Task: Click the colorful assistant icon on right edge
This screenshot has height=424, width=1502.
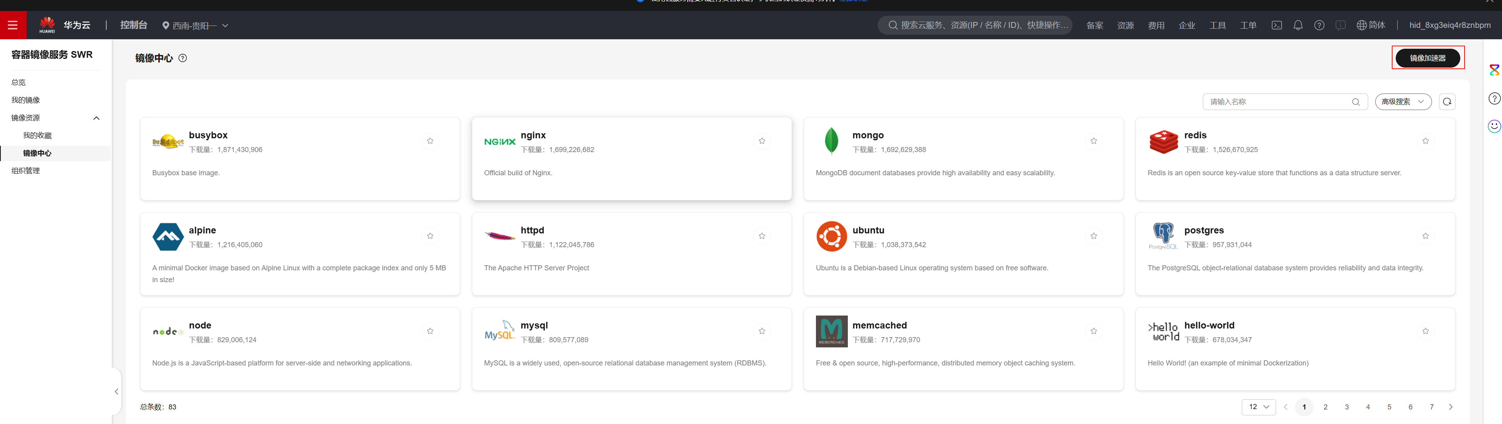Action: point(1495,70)
